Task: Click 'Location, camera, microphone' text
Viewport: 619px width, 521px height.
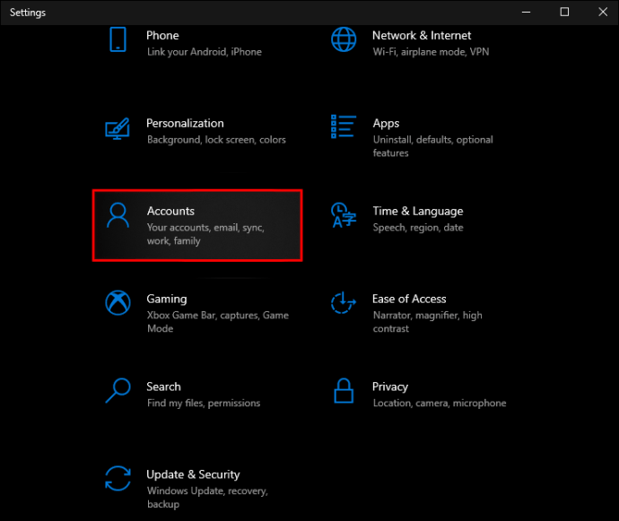Action: point(440,403)
